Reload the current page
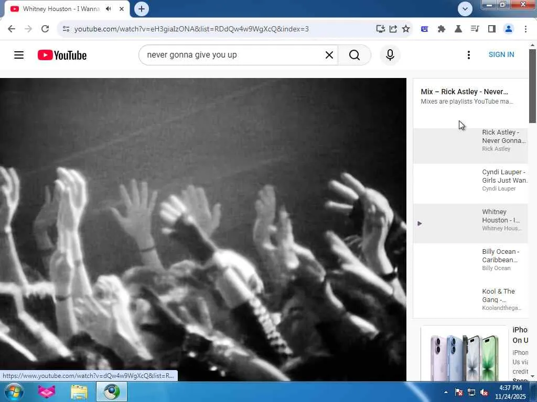This screenshot has width=537, height=402. (45, 29)
